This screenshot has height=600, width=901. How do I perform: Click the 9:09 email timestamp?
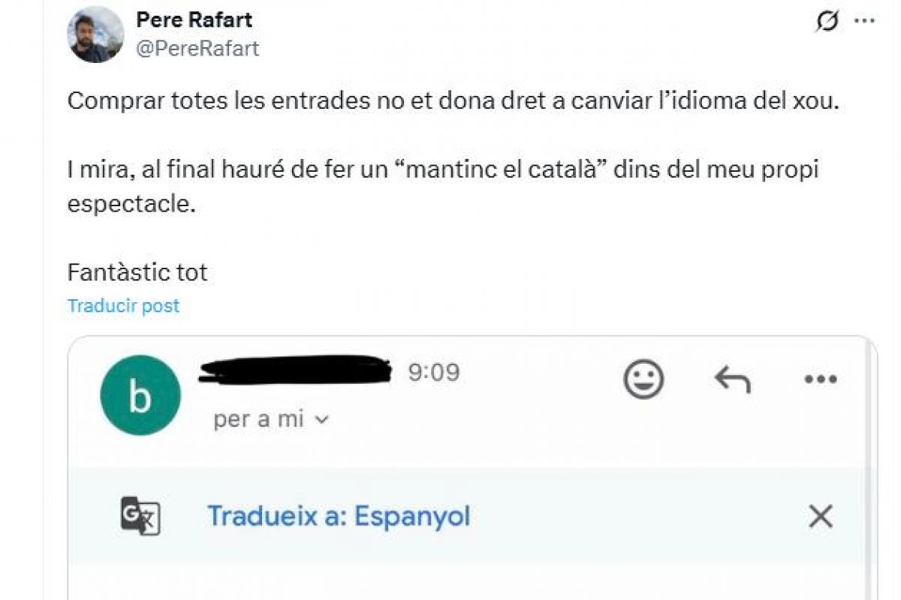point(433,372)
